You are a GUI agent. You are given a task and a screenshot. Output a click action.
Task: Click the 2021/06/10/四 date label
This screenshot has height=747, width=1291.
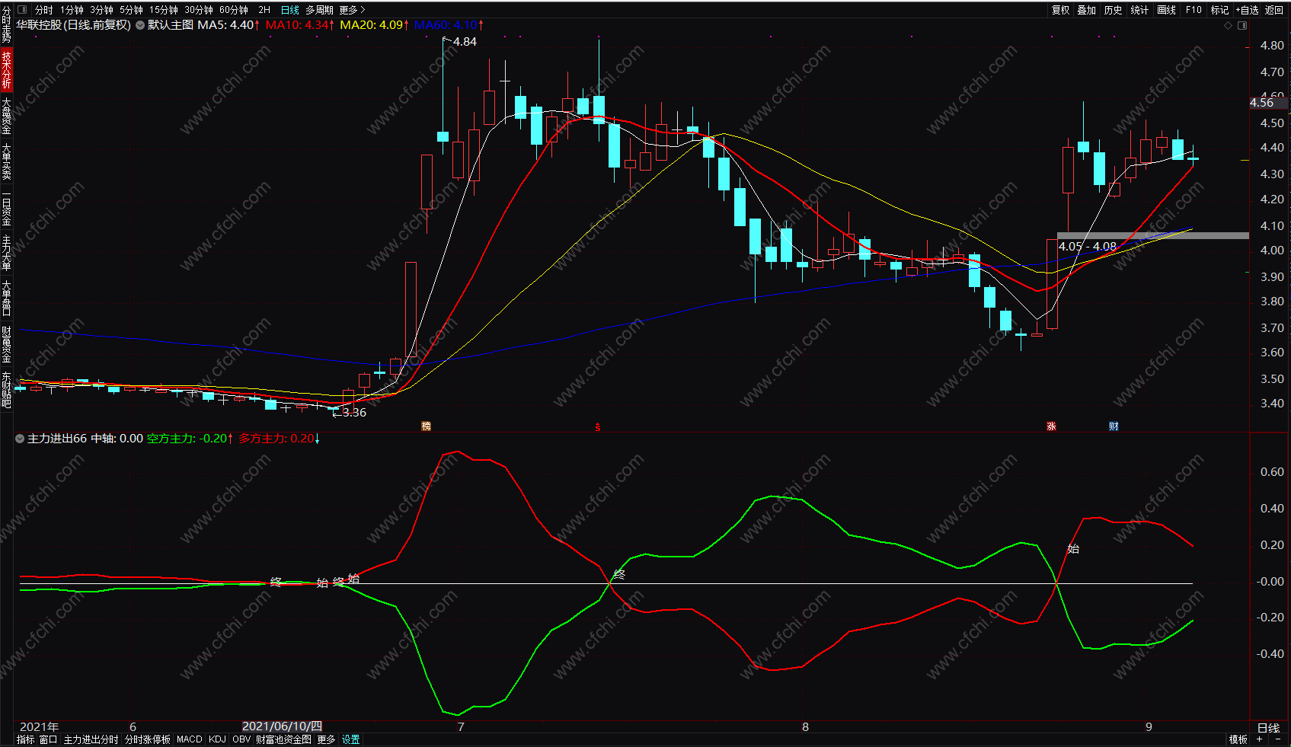pos(282,726)
